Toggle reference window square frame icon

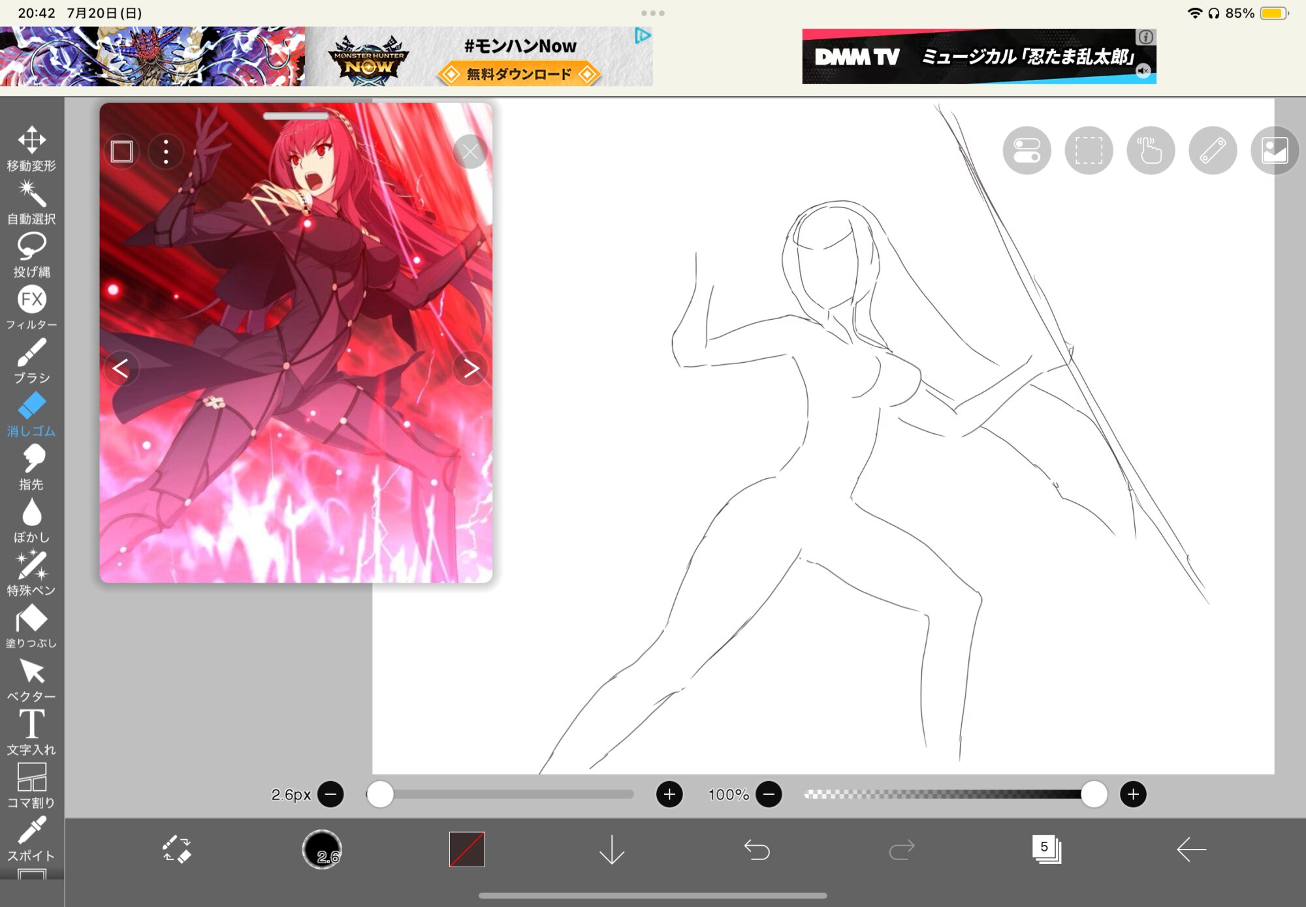tap(122, 152)
